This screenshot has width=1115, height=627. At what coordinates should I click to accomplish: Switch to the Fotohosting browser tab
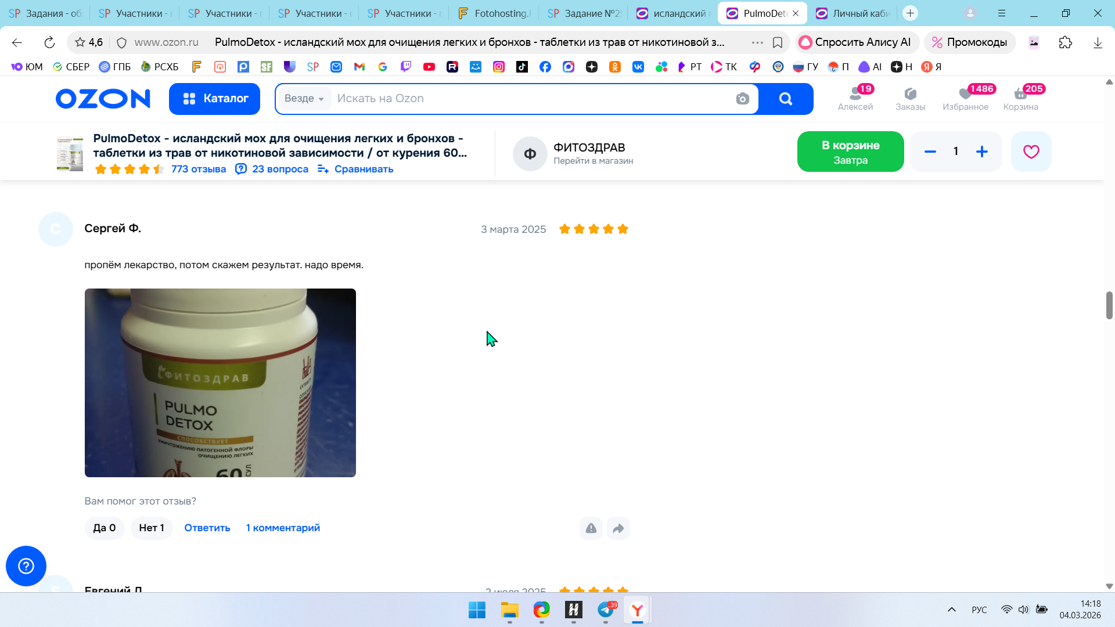(x=494, y=13)
